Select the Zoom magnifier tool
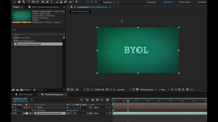This screenshot has width=218, height=122. coord(24,2)
